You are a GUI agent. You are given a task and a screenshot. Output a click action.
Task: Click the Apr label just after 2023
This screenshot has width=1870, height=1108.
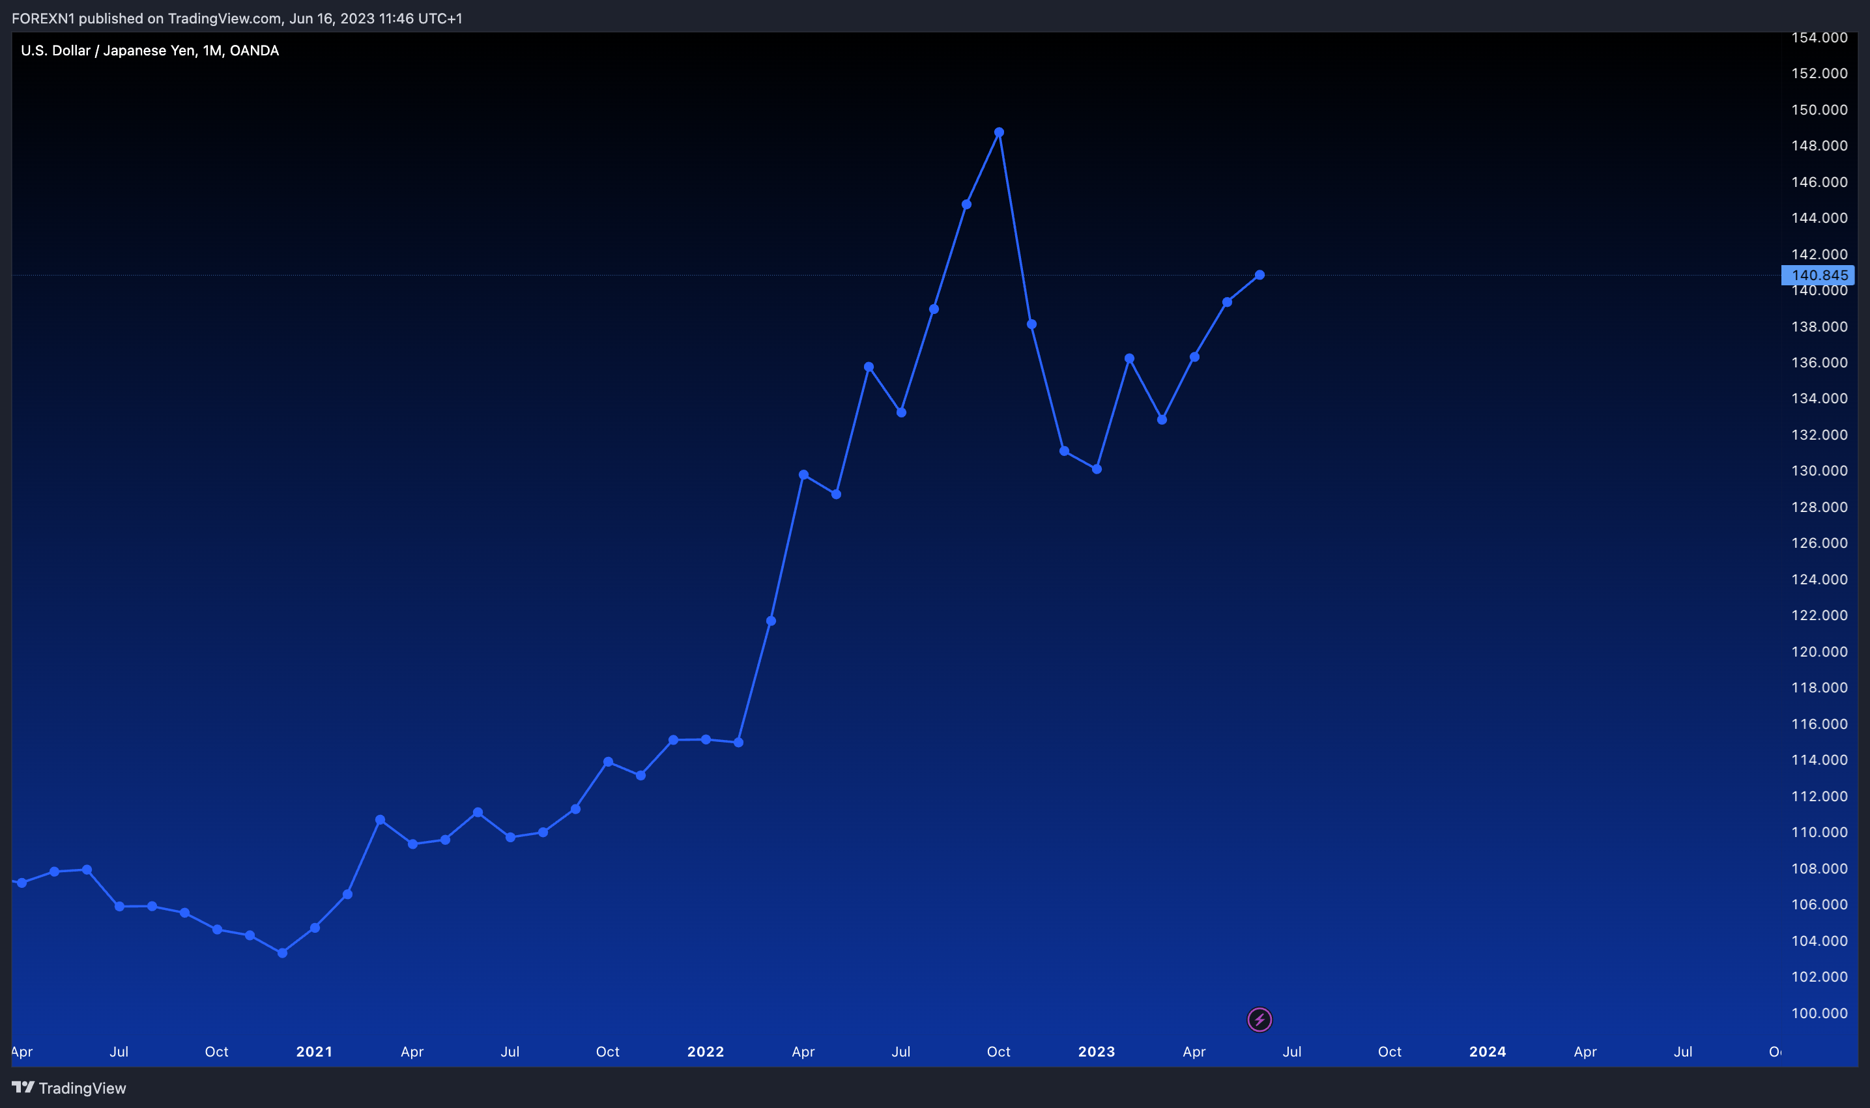point(1194,1051)
